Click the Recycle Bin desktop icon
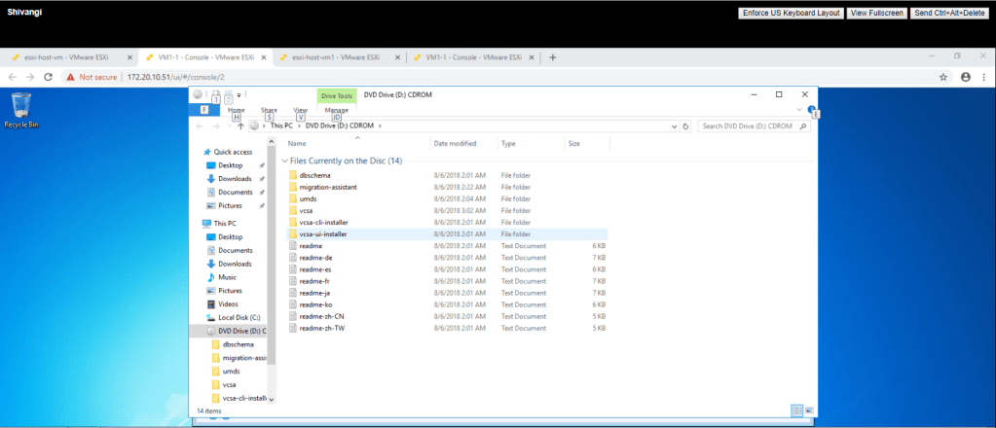This screenshot has width=996, height=428. click(20, 109)
